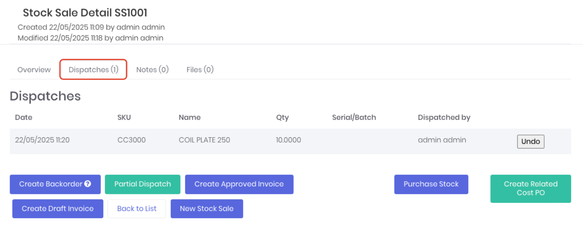This screenshot has width=583, height=229.
Task: Open the Notes (0) tab
Action: [x=152, y=70]
